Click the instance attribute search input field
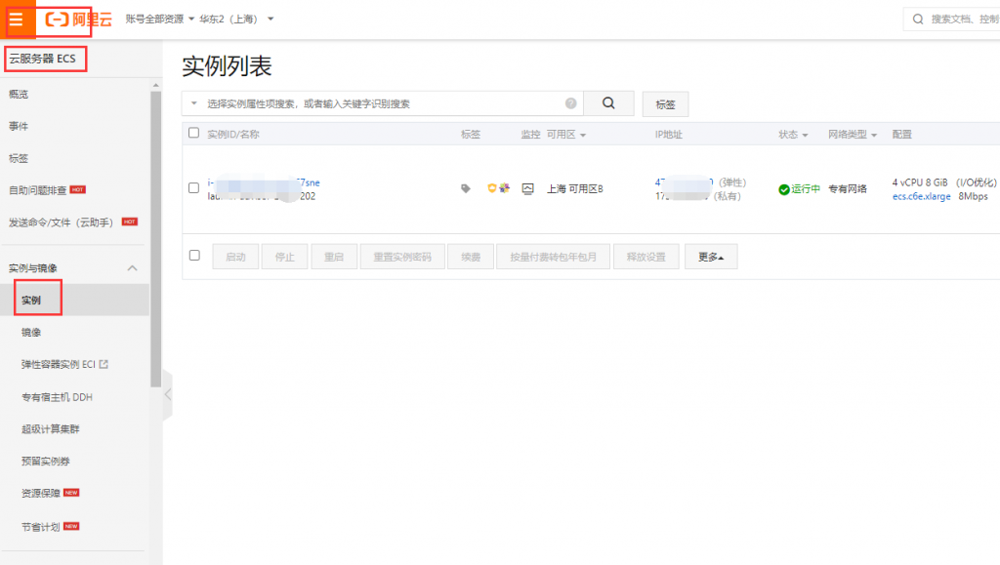Viewport: 1000px width, 565px height. click(x=381, y=103)
